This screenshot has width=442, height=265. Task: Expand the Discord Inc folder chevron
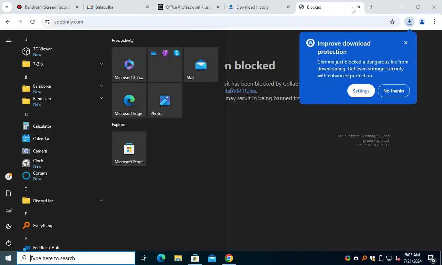[x=102, y=200]
